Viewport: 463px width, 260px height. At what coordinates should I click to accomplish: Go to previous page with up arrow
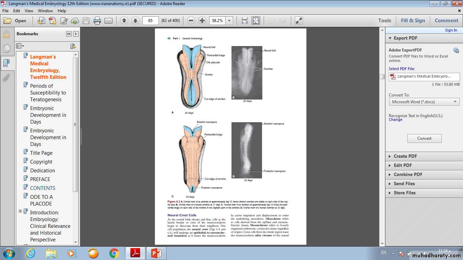click(x=124, y=21)
